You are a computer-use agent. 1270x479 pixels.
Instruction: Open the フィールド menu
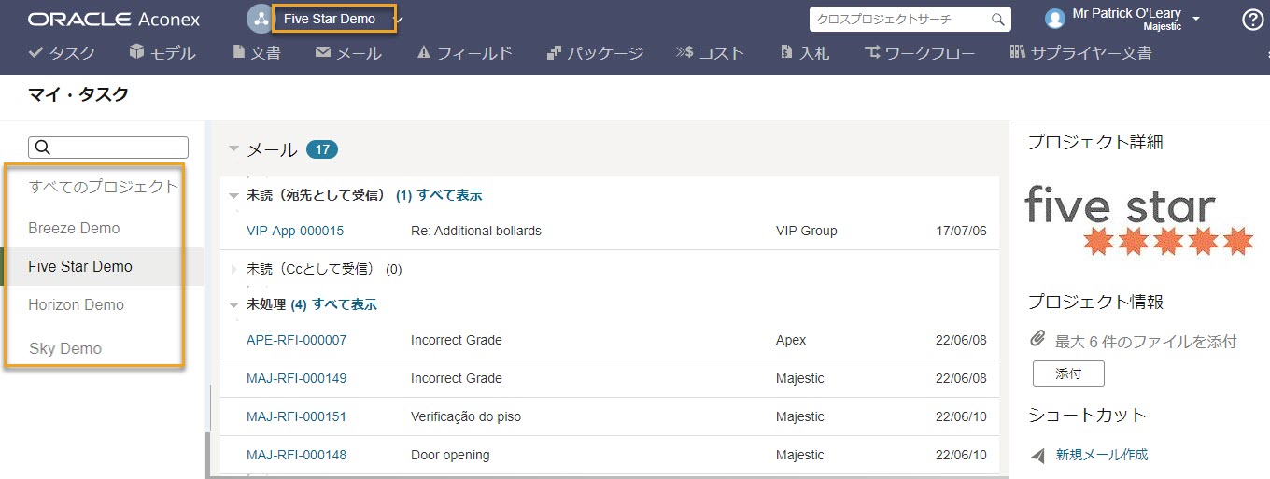click(x=464, y=53)
